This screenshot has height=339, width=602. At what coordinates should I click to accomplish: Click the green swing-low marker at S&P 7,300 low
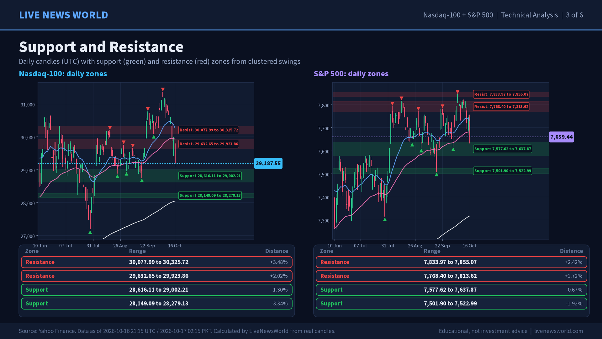(385, 219)
